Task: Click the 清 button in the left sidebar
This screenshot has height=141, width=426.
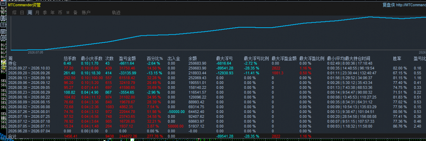Action: click(x=3, y=19)
